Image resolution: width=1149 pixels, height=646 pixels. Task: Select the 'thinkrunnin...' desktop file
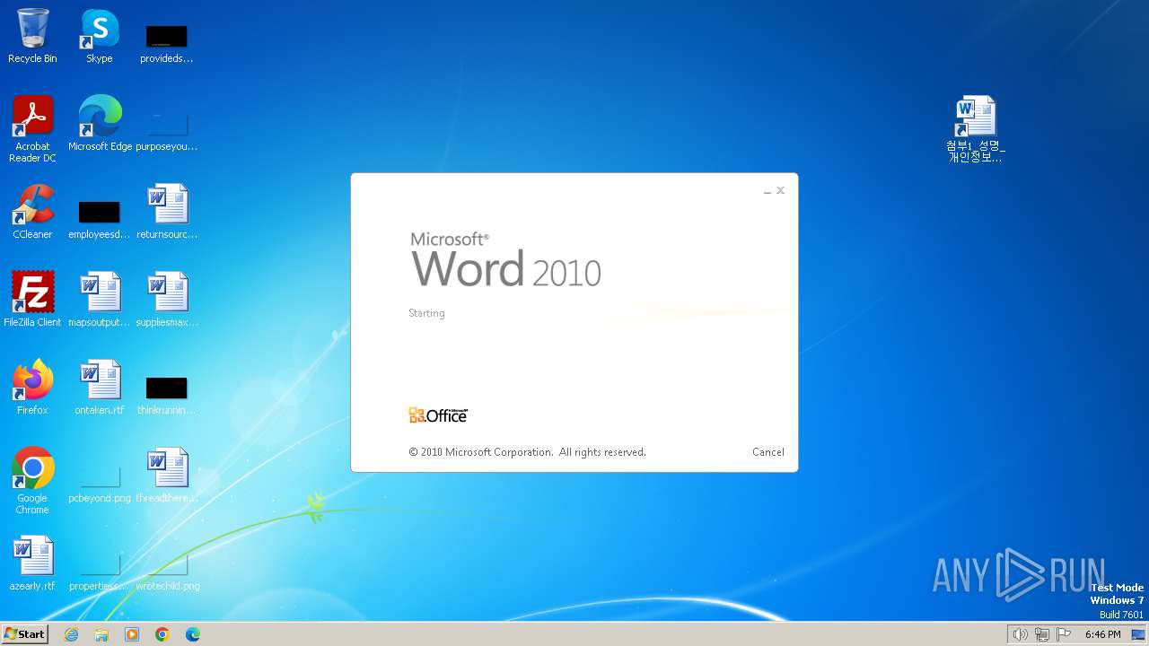[167, 395]
